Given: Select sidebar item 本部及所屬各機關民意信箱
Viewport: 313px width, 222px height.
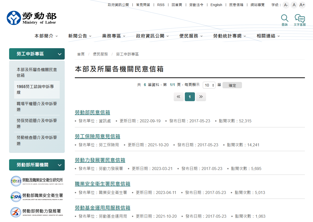Looking at the screenshot, I should click(37, 72).
